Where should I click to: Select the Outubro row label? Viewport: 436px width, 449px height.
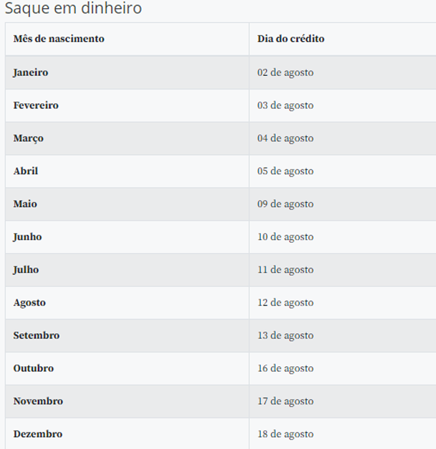pos(34,368)
